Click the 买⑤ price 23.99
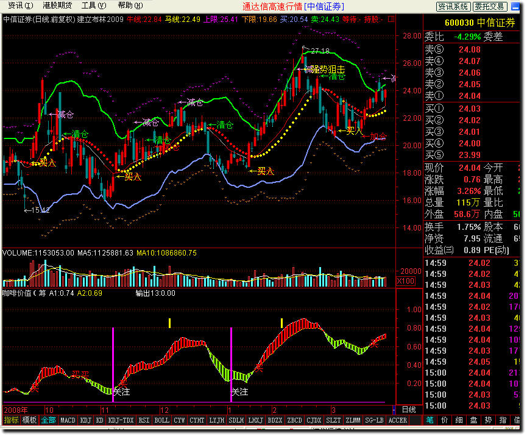 [x=470, y=155]
